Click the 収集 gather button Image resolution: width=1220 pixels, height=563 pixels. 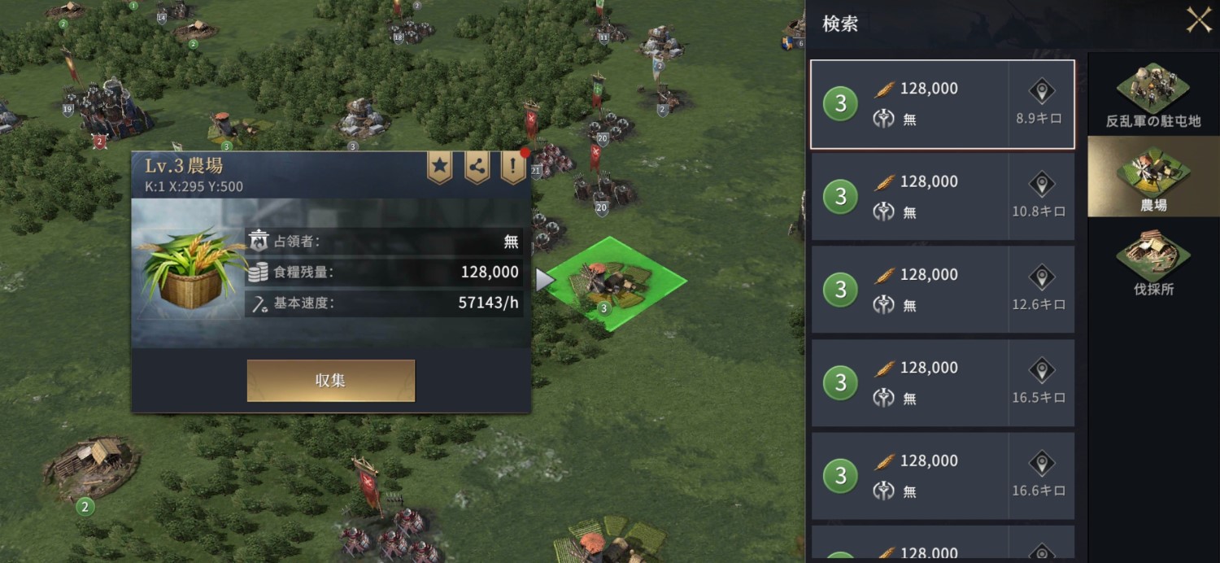pos(331,381)
